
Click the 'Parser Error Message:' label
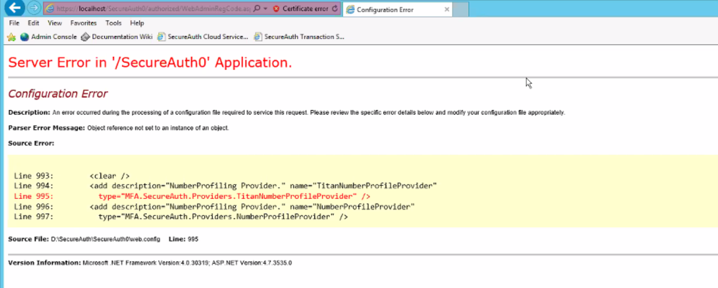(x=47, y=128)
